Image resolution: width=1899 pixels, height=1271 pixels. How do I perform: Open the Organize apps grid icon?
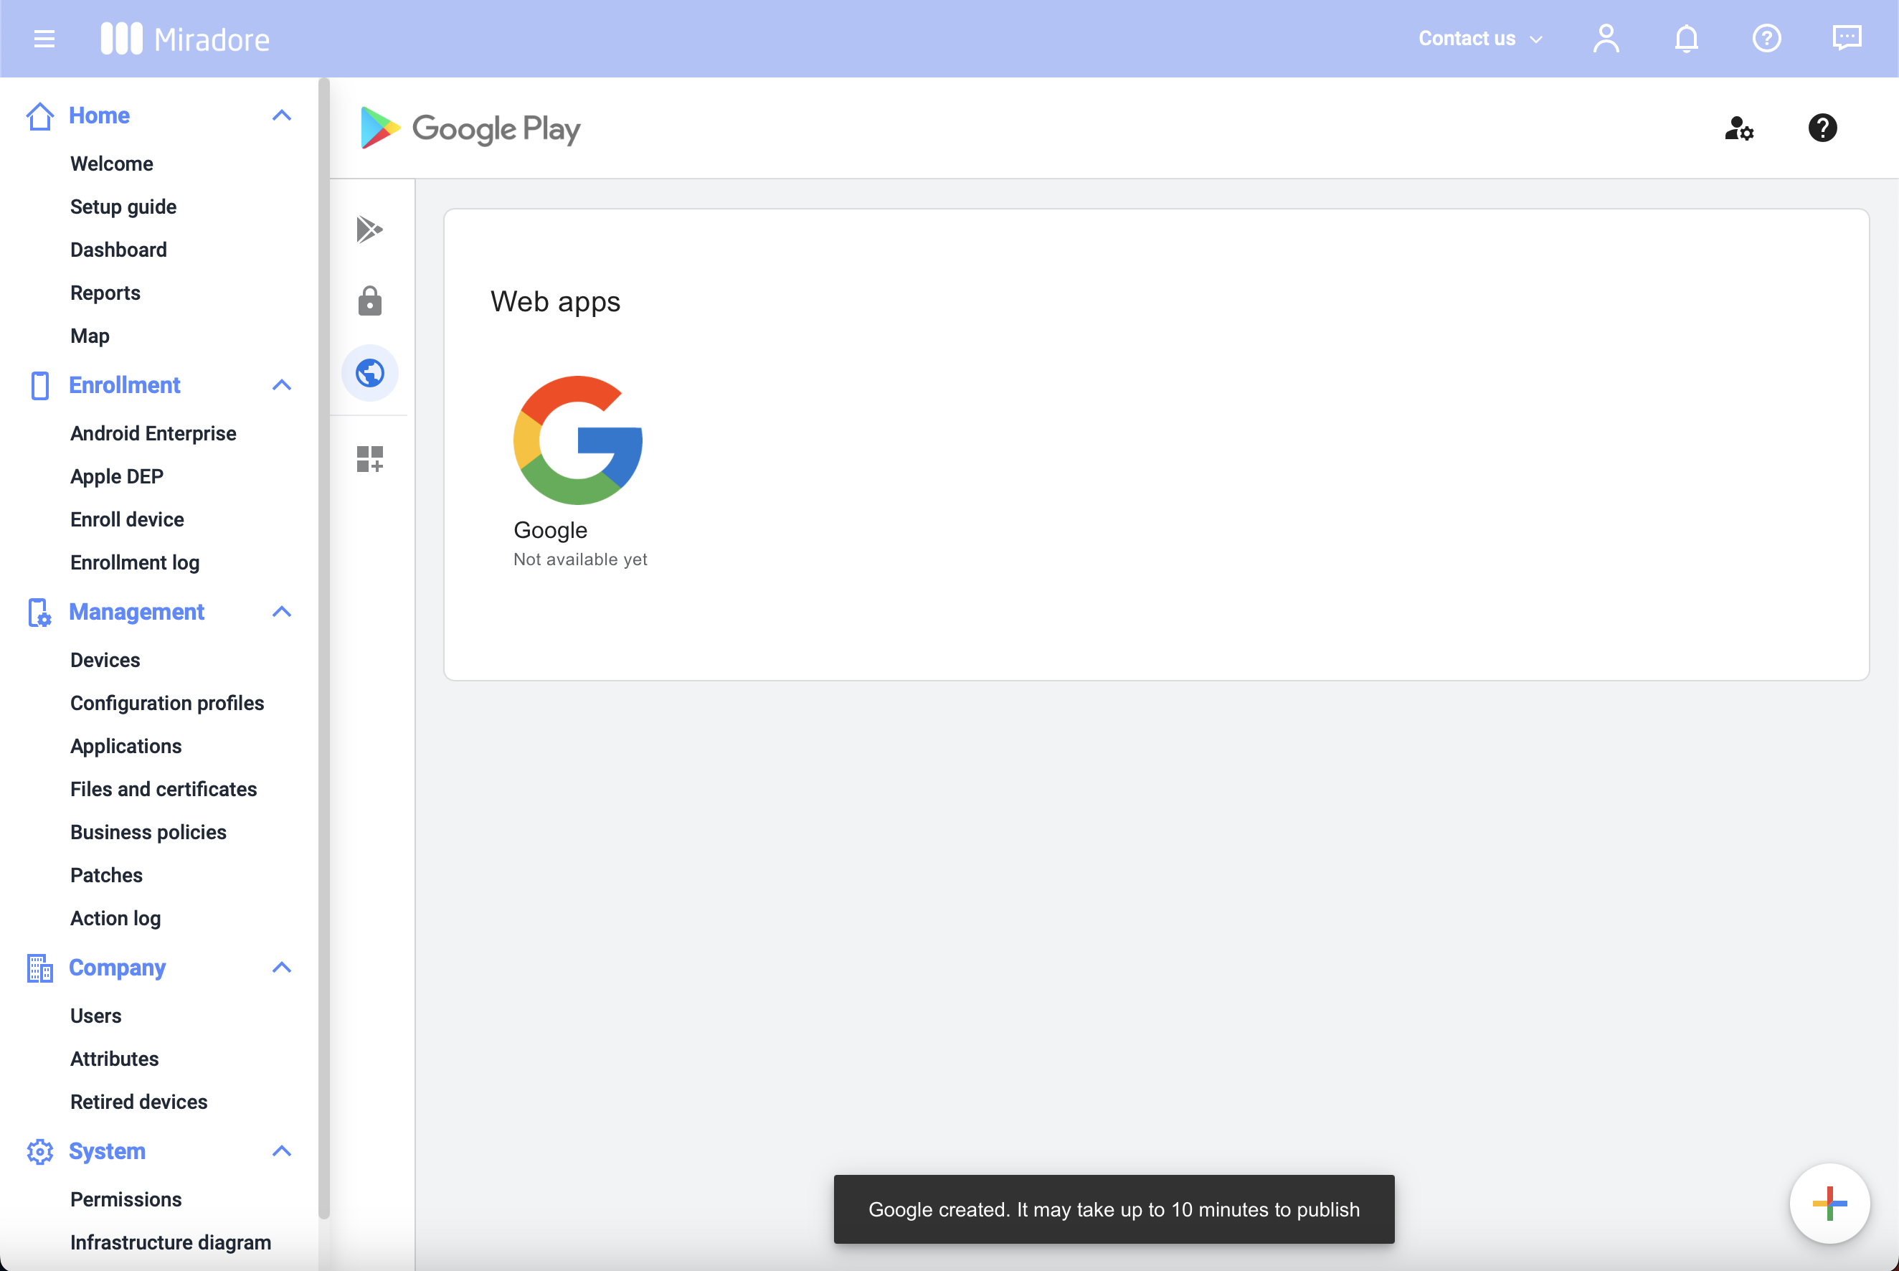369,458
